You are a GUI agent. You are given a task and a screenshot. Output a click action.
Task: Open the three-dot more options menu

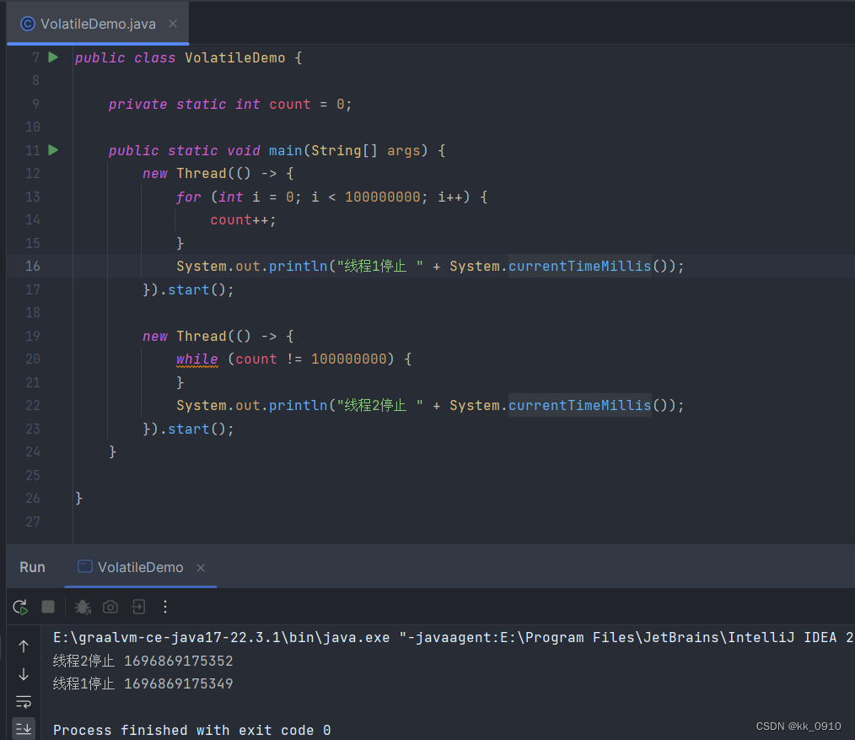click(x=164, y=607)
